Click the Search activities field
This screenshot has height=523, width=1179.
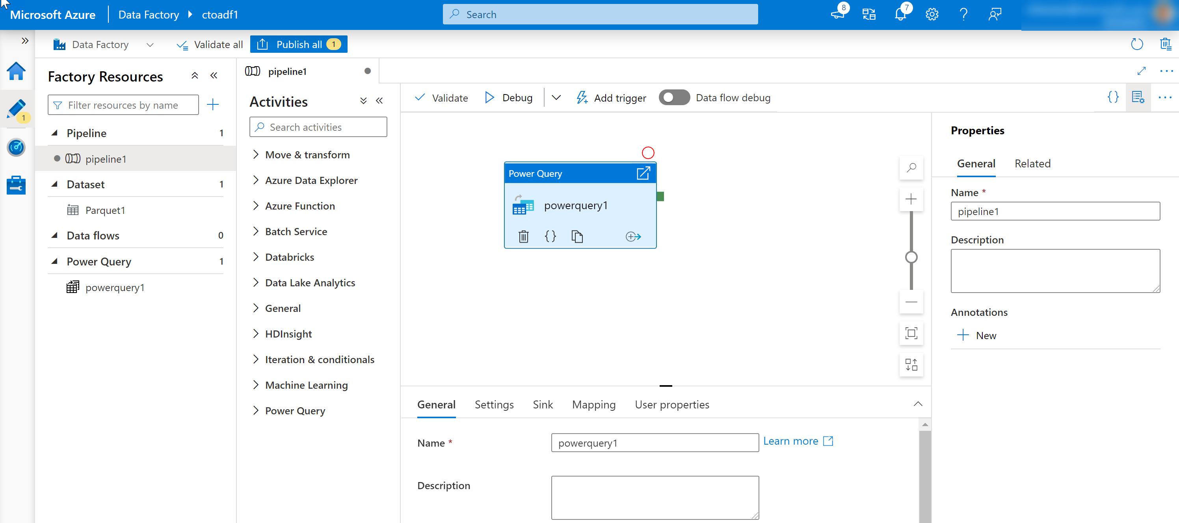(318, 127)
